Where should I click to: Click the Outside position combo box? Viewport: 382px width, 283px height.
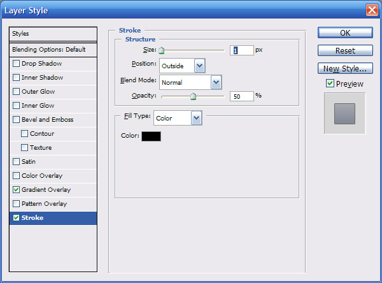182,66
